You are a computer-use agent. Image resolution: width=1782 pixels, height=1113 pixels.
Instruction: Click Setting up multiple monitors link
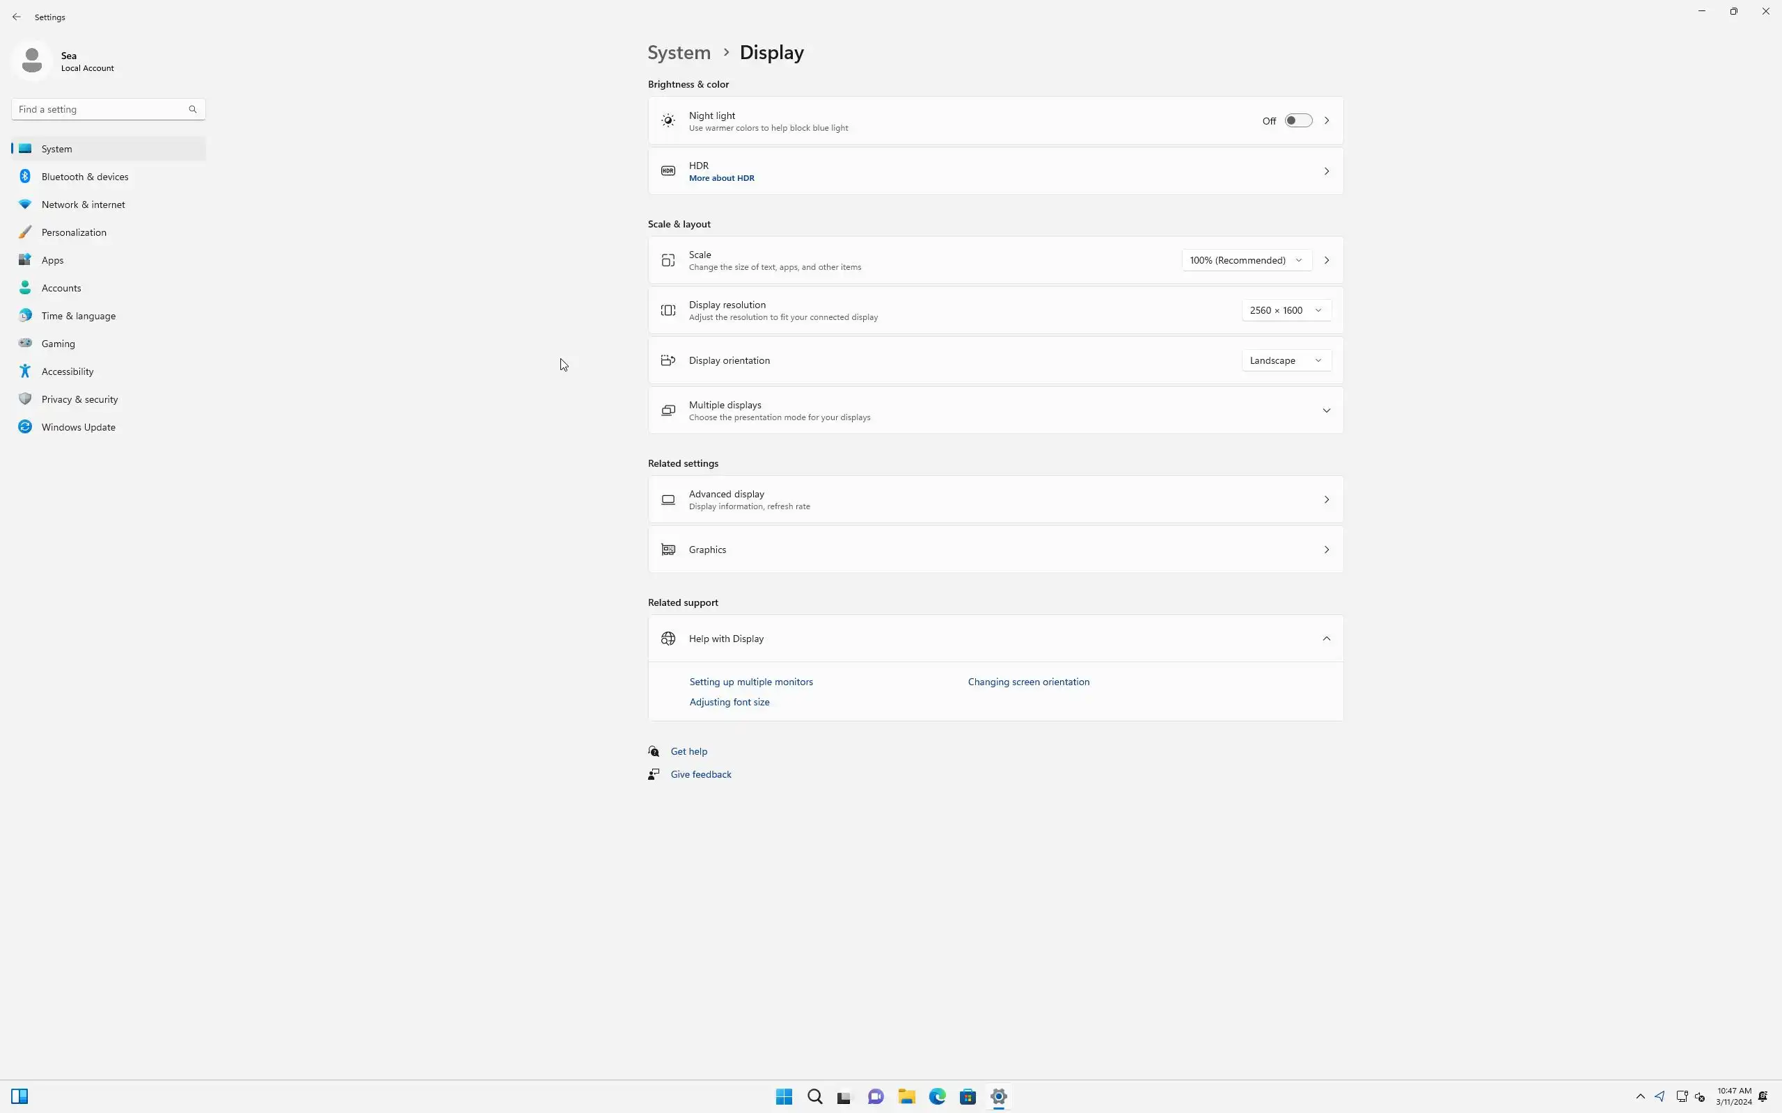(750, 682)
